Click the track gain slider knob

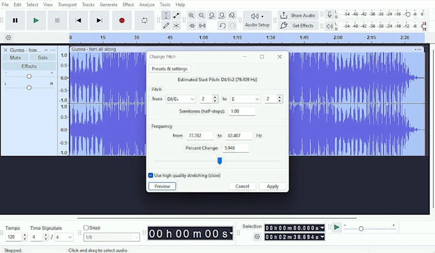point(29,76)
